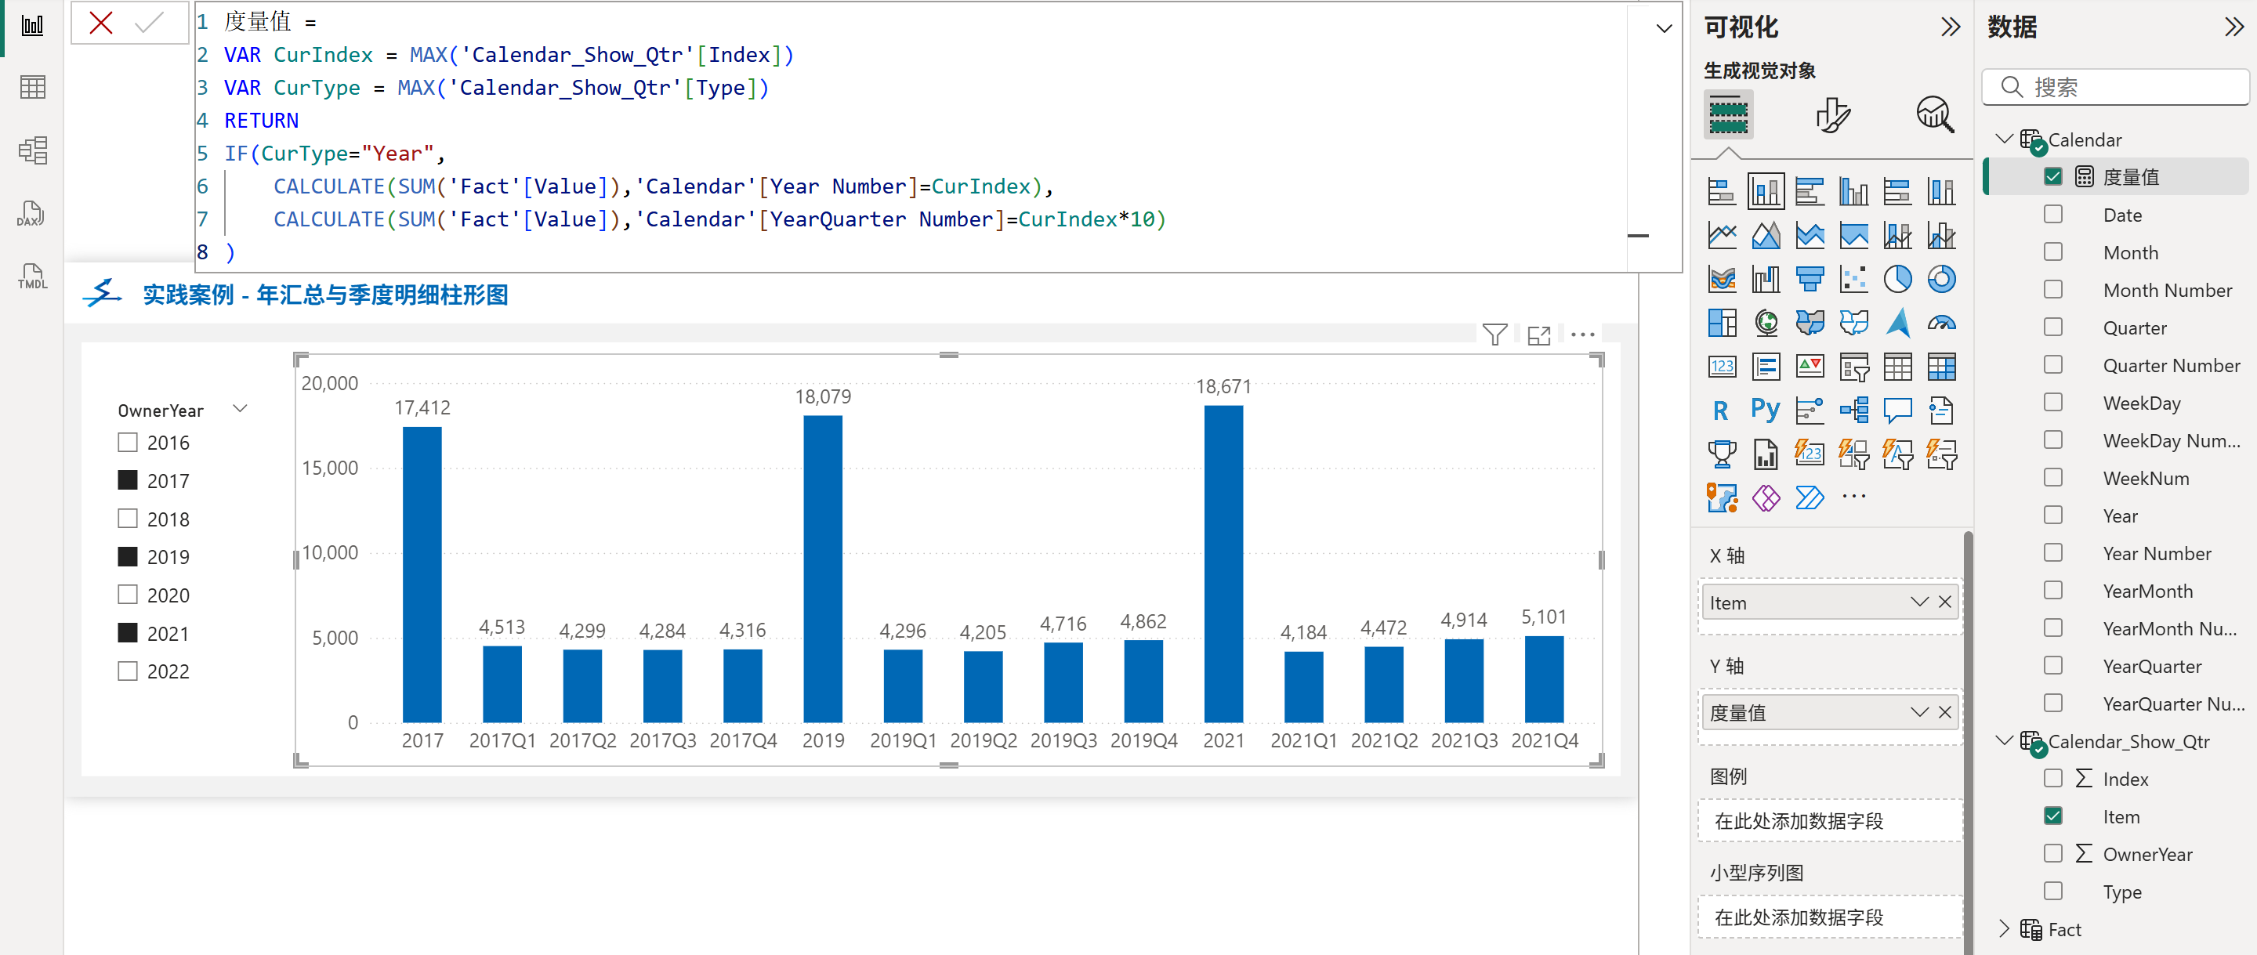
Task: Expand the Fact table
Action: tap(2003, 928)
